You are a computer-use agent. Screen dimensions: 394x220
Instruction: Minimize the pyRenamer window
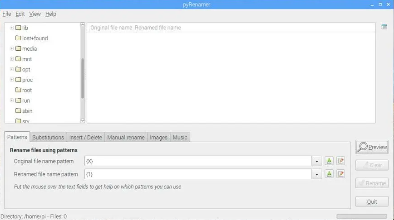tap(372, 5)
